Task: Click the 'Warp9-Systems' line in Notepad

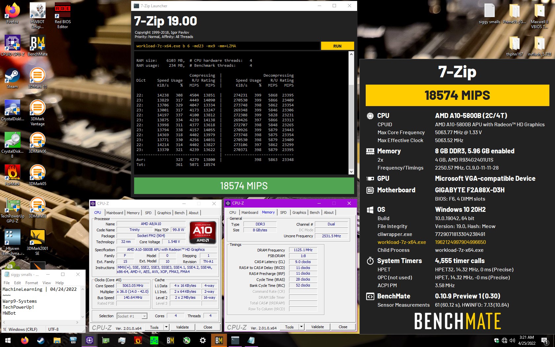Action: tap(20, 301)
